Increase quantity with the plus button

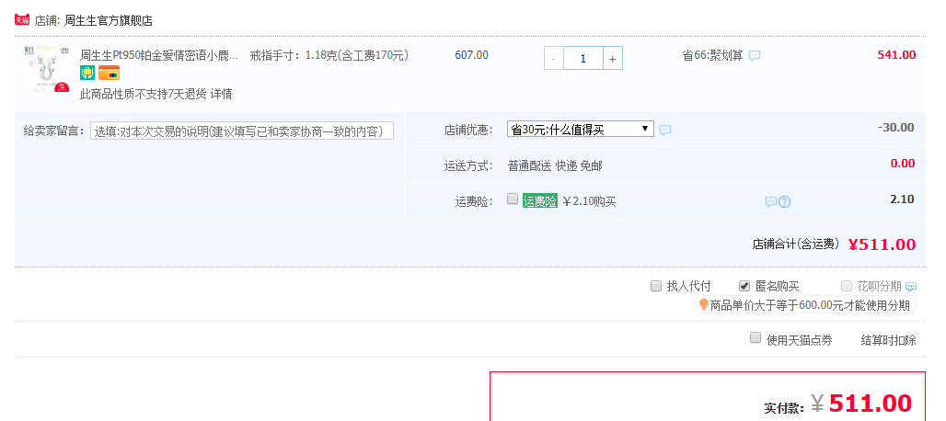[x=612, y=59]
